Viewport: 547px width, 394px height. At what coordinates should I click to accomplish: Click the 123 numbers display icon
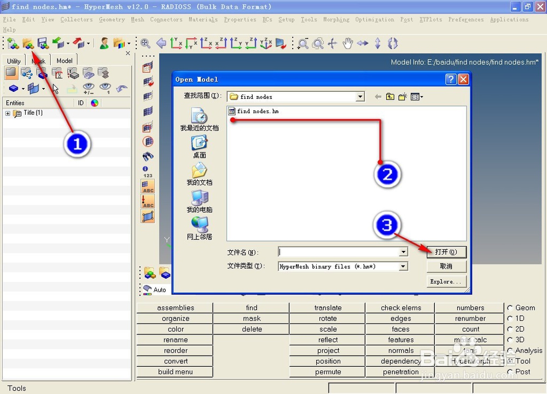coord(148,175)
